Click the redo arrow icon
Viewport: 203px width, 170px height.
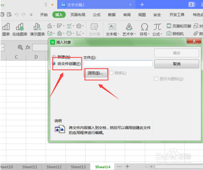(x=24, y=15)
